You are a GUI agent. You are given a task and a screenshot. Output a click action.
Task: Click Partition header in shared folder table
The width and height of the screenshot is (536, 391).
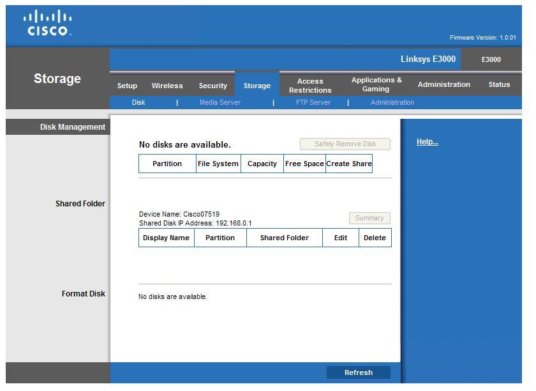coord(220,238)
